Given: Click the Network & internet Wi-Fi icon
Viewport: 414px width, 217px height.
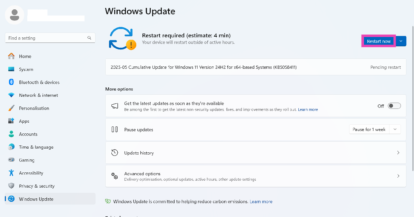Looking at the screenshot, I should (x=11, y=95).
